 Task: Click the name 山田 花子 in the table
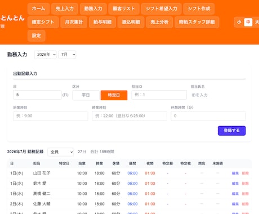pyautogui.click(x=42, y=173)
